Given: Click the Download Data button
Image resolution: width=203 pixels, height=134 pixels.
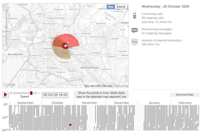Looking at the screenshot, I should pos(185,95).
